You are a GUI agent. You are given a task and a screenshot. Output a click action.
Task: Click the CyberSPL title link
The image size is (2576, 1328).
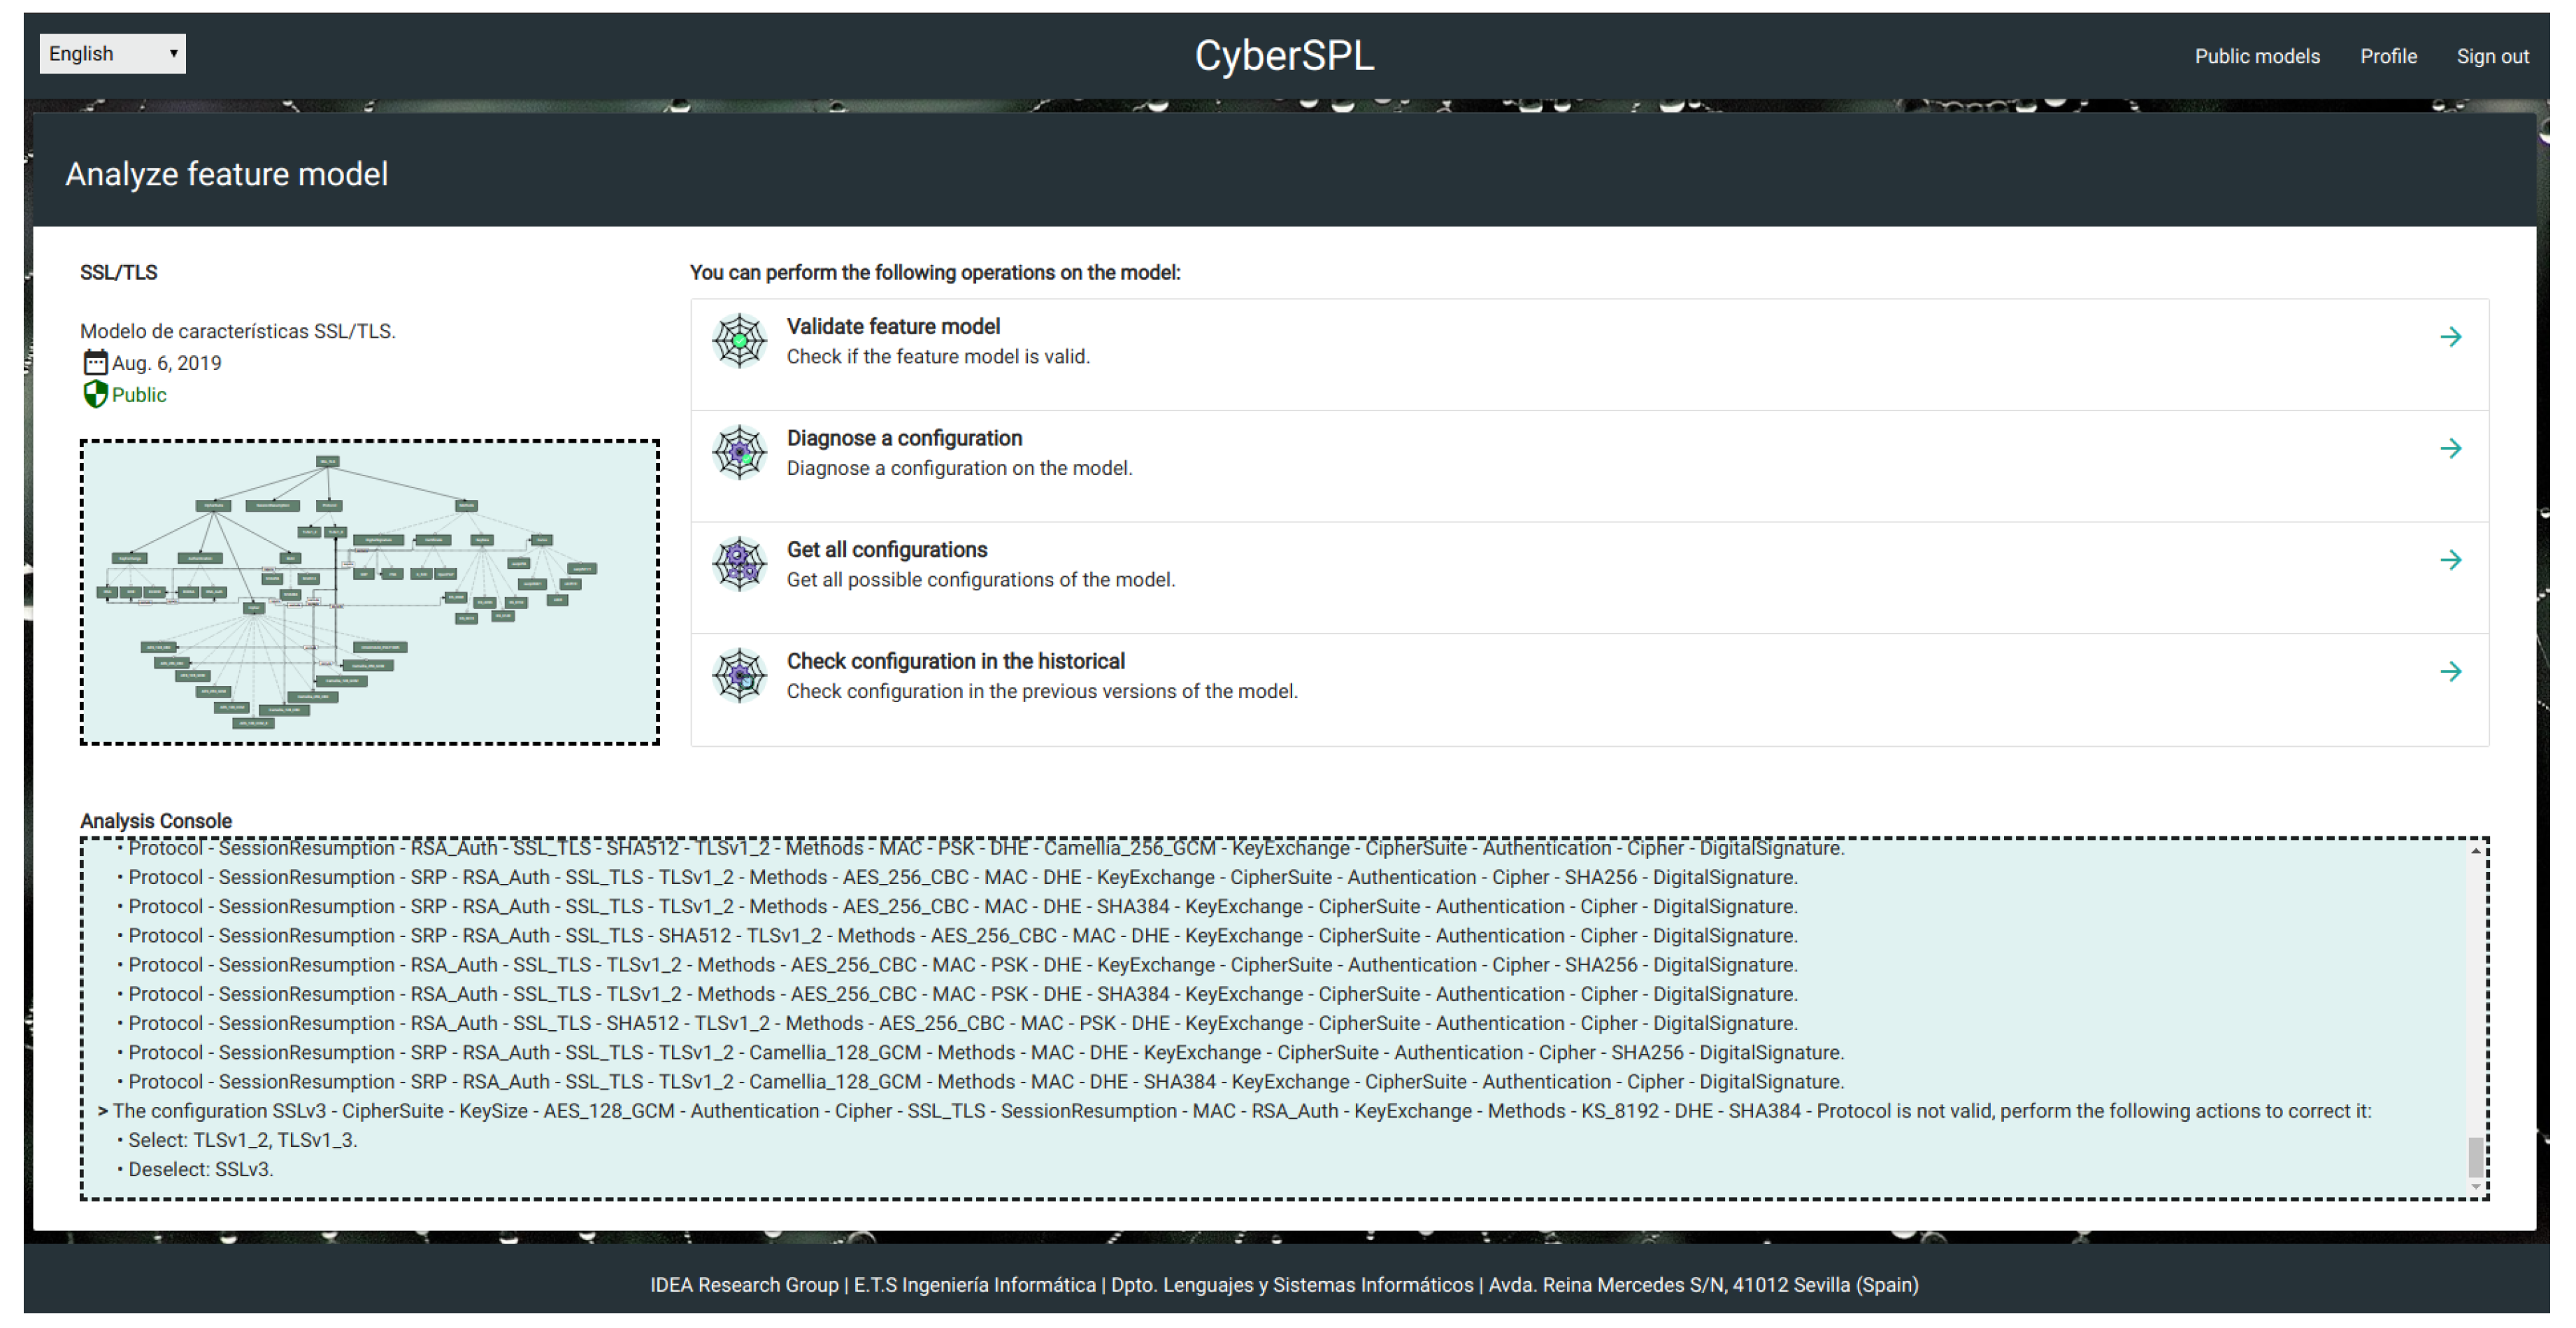click(1284, 56)
